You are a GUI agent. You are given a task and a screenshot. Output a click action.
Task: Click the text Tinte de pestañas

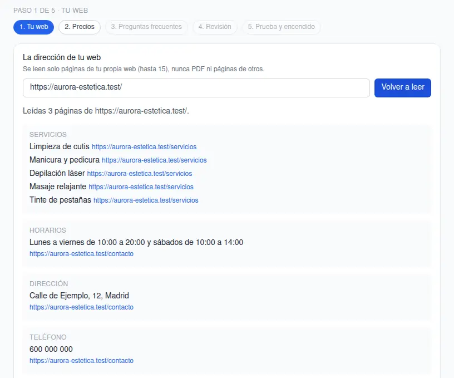click(x=60, y=200)
